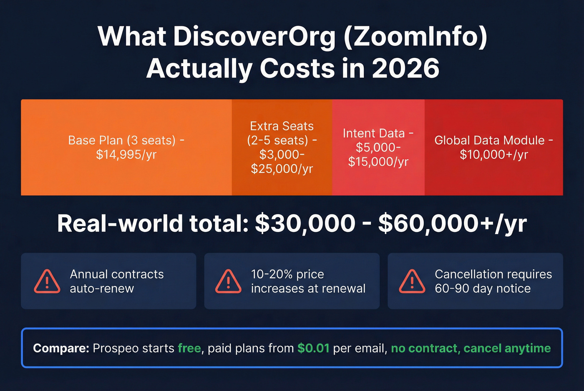Click the $0.01 green price text
The image size is (584, 391).
point(313,348)
